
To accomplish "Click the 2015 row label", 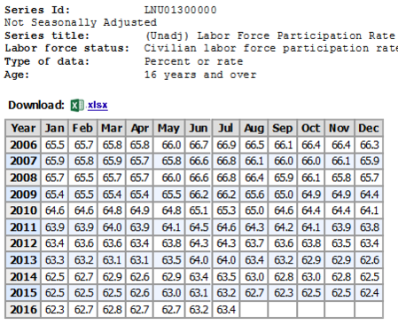I will (23, 293).
